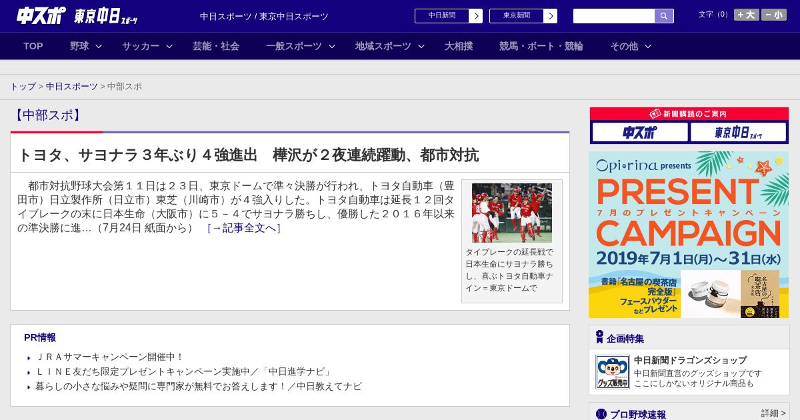Click the グッズ販売中 shop mascot icon
The width and height of the screenshot is (800, 420).
613,372
